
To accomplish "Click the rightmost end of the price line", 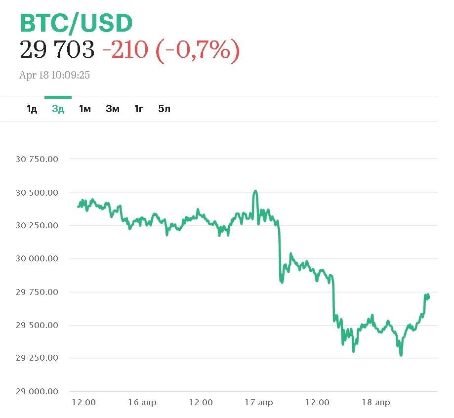I will click(x=429, y=297).
